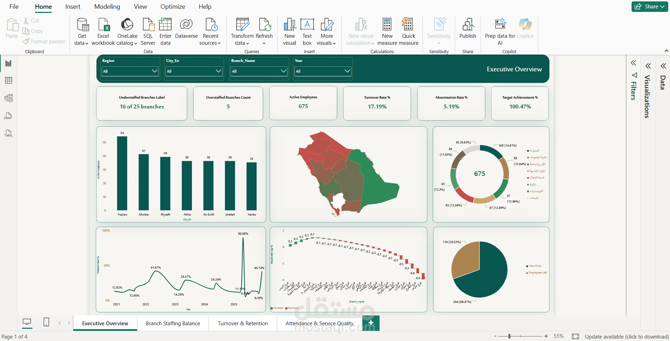The image size is (670, 341).
Task: Switch to Model view in sidebar
Action: coord(8,98)
